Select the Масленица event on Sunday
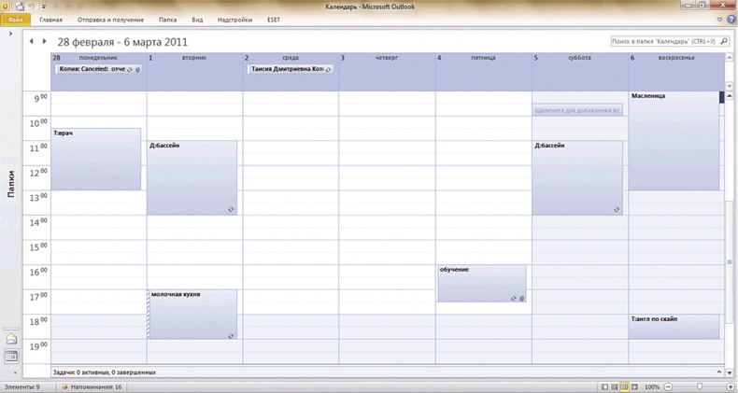Image resolution: width=738 pixels, height=393 pixels. 673,140
